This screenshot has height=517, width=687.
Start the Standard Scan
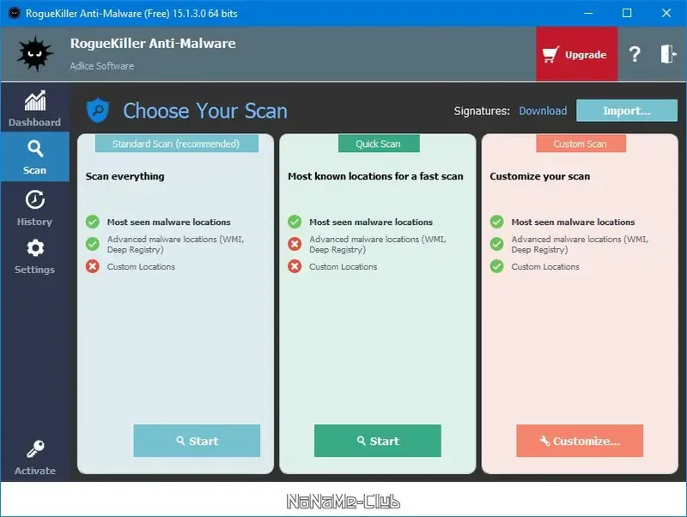coord(197,441)
